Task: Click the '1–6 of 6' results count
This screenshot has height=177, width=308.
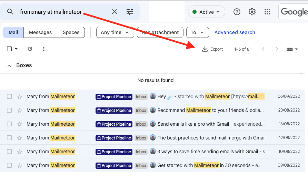Action: coord(242,49)
